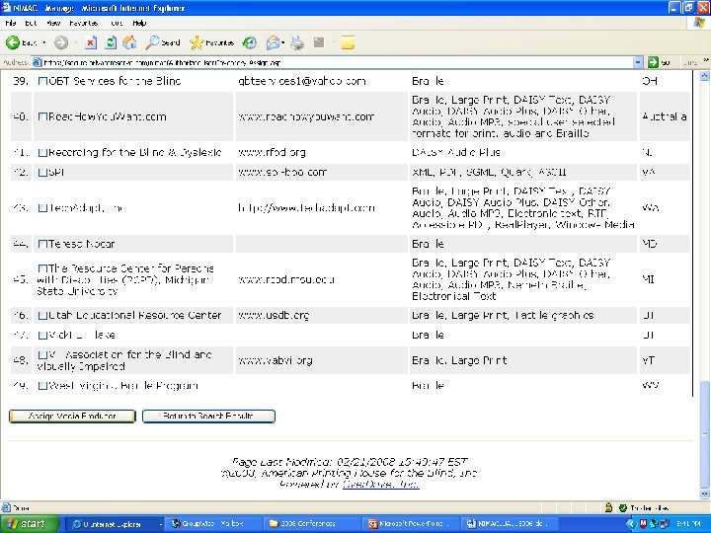Image resolution: width=711 pixels, height=533 pixels.
Task: Go to the Home page icon
Action: pyautogui.click(x=129, y=42)
